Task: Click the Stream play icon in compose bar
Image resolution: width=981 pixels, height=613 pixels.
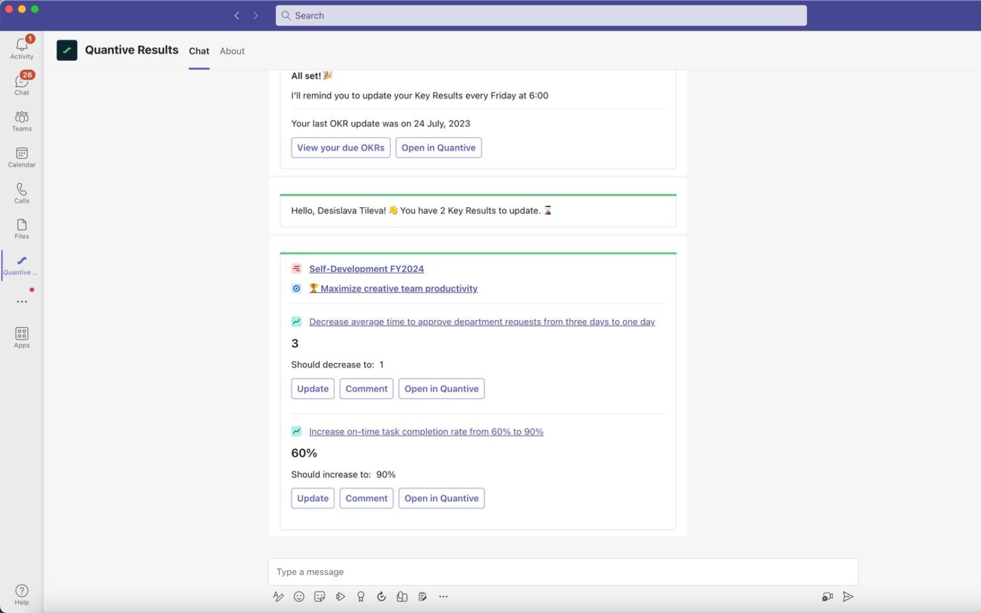Action: point(340,596)
